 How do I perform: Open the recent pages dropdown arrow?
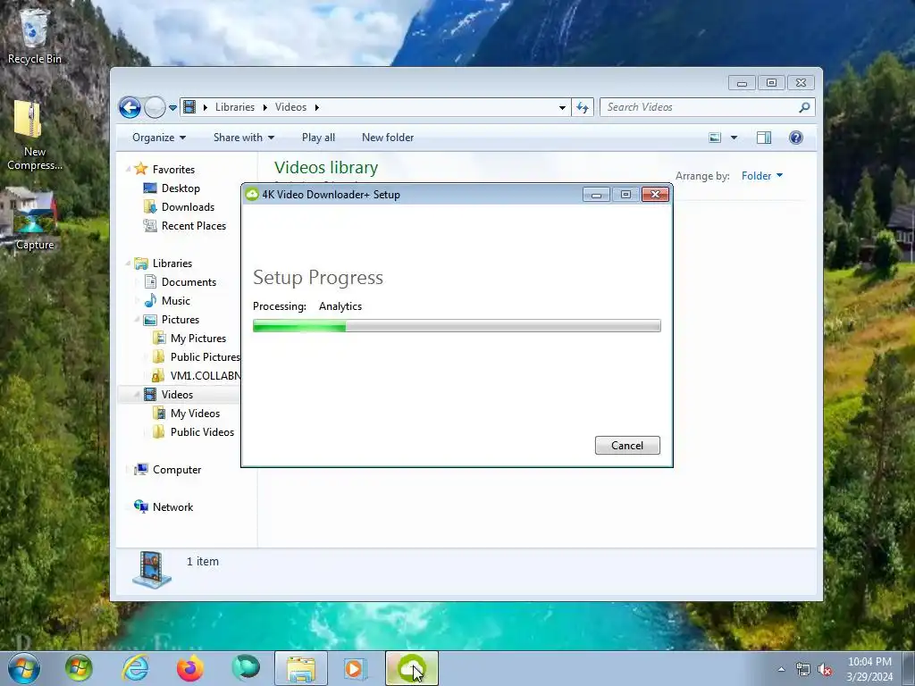(172, 107)
